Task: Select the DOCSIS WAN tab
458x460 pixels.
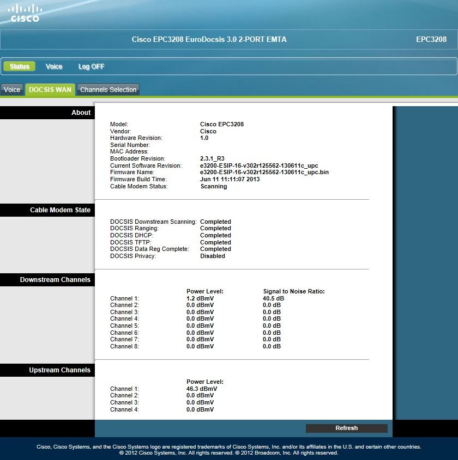Action: click(x=50, y=89)
